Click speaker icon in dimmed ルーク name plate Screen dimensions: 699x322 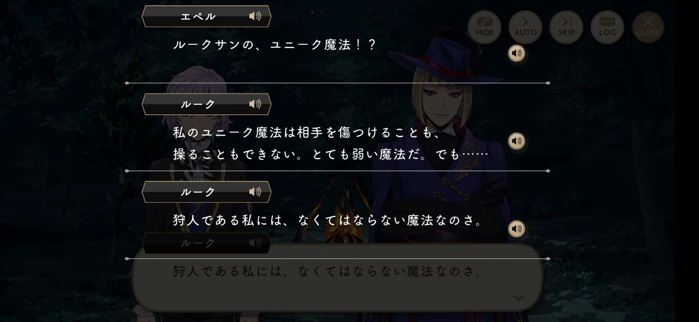coord(255,243)
